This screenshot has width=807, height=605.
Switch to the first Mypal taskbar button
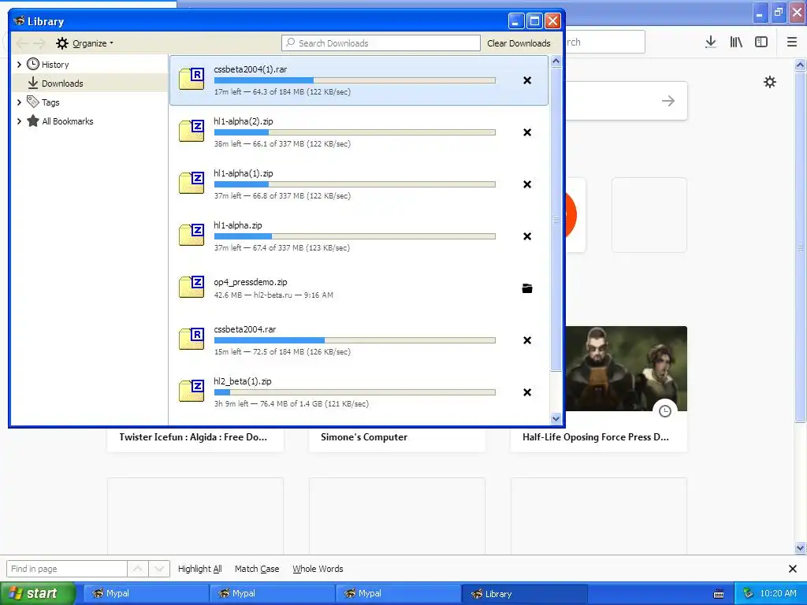(x=146, y=594)
